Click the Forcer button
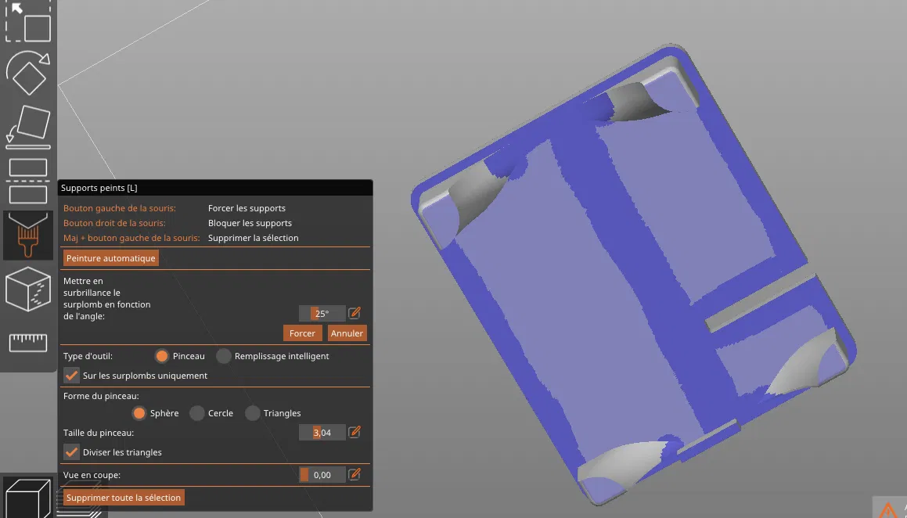The width and height of the screenshot is (907, 518). tap(302, 333)
